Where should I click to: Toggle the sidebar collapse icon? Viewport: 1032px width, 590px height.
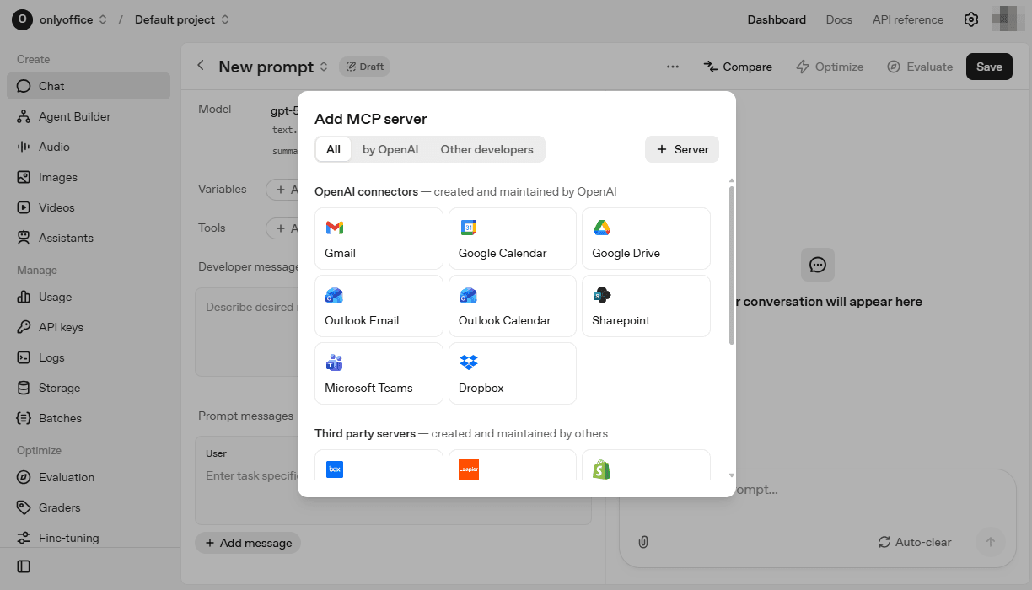point(24,566)
